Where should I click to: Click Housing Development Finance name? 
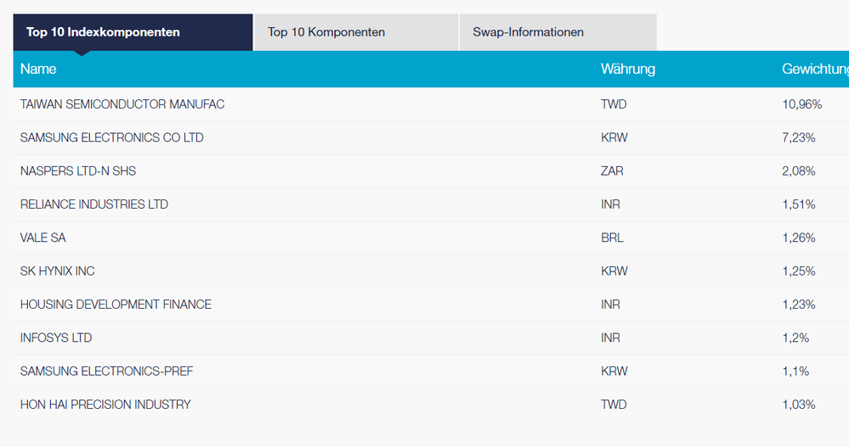116,305
